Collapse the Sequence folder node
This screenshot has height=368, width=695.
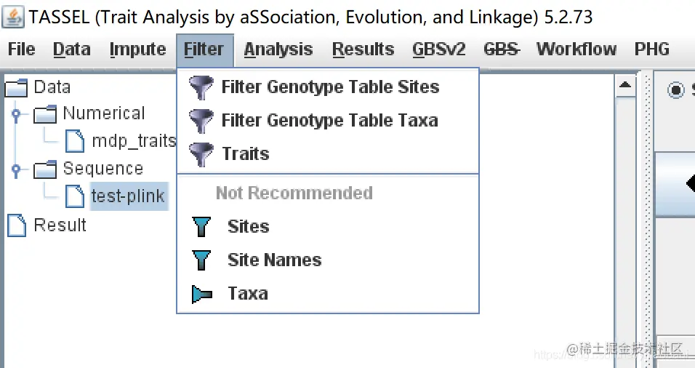coord(16,169)
